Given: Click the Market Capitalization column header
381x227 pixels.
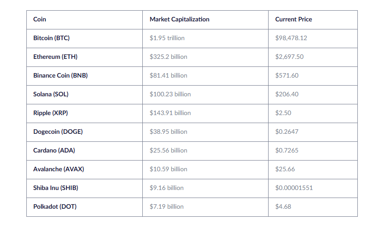Looking at the screenshot, I should (179, 20).
